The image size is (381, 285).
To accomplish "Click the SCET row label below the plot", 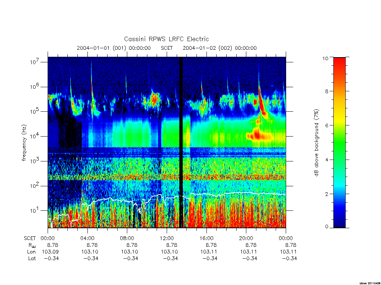I will (x=30, y=238).
